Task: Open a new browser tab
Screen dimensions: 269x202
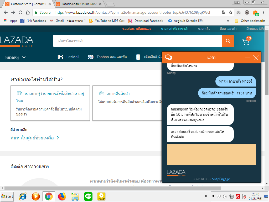Action: click(110, 4)
